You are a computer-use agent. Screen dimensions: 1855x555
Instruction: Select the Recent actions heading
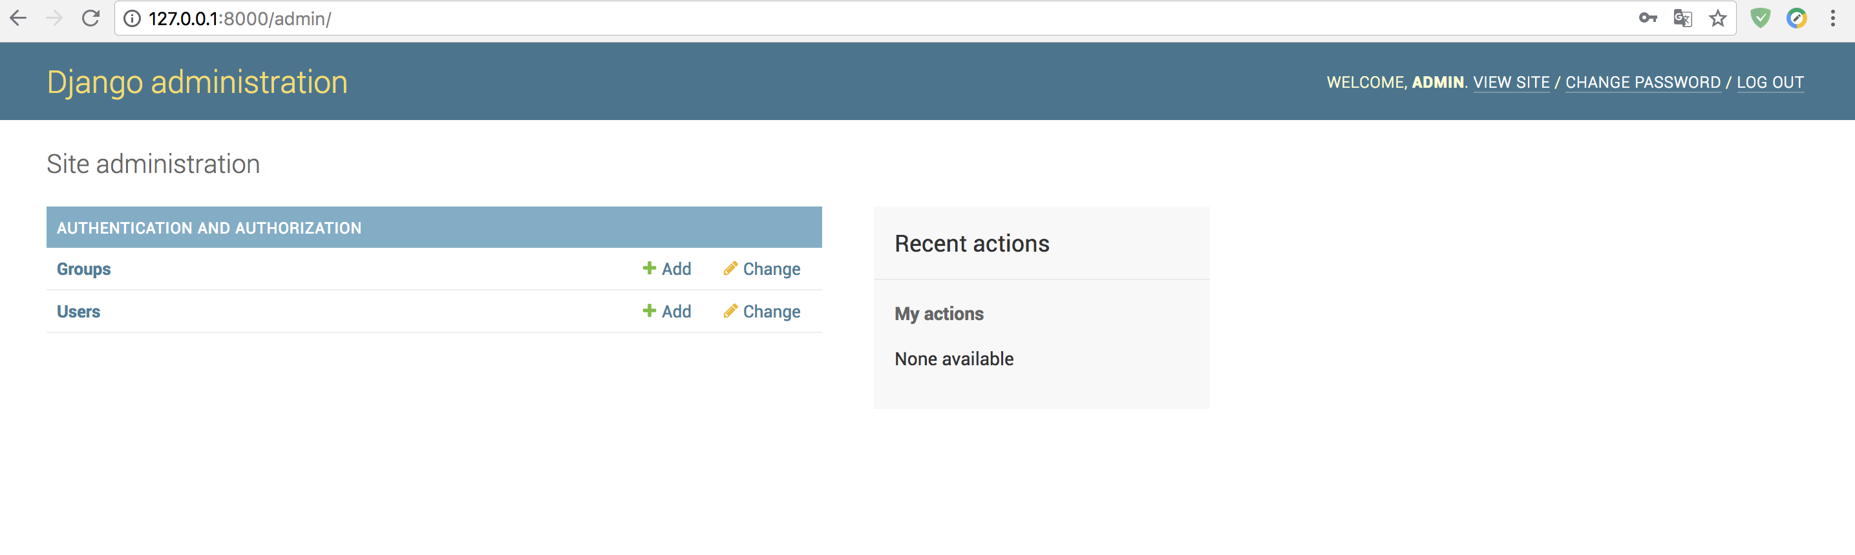(x=972, y=244)
